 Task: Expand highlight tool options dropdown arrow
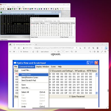[x=17, y=52]
